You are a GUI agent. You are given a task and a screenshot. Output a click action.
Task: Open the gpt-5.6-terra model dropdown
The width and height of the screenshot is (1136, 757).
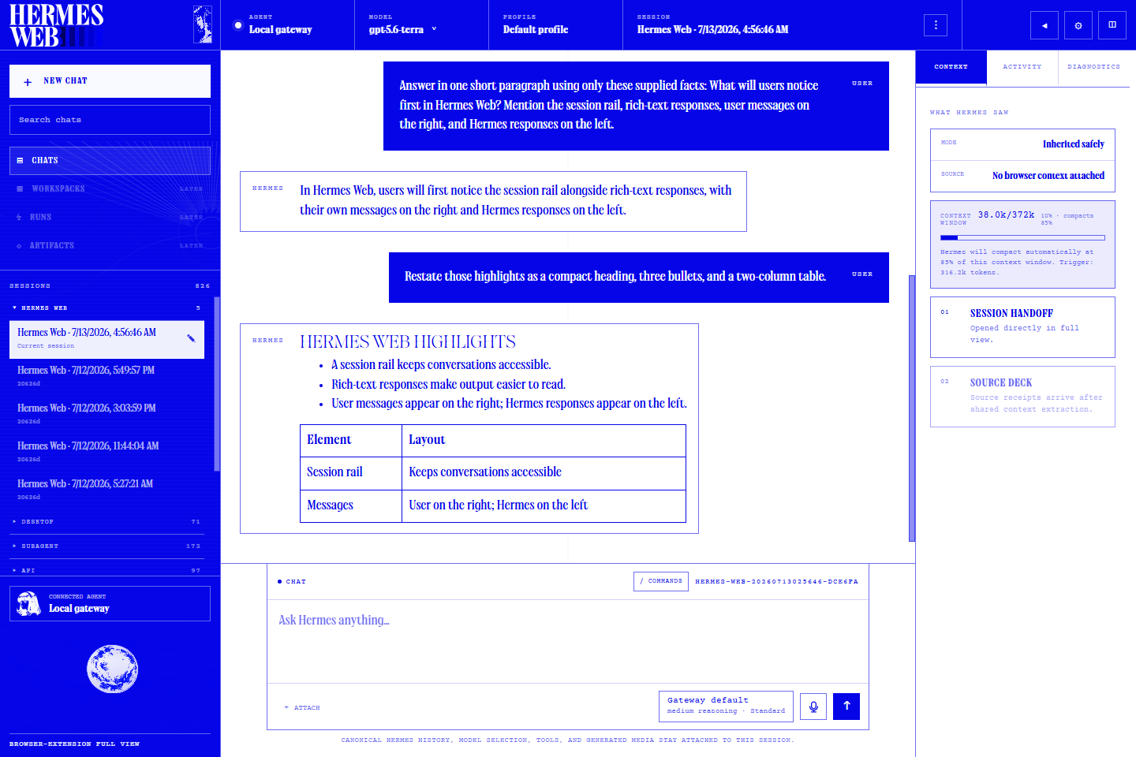402,25
